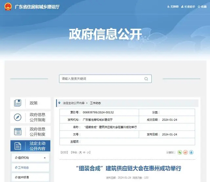The image size is (210, 182).
Task: Click the 名称 table value text
Action: [x=110, y=127]
